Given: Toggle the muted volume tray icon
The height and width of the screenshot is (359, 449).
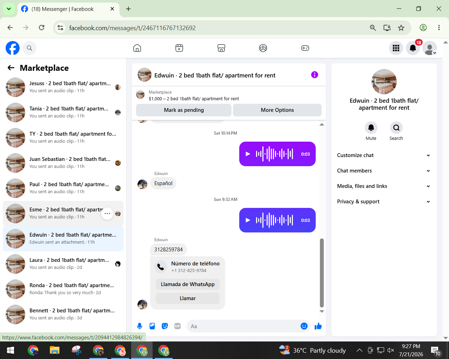Looking at the screenshot, I should click(391, 350).
